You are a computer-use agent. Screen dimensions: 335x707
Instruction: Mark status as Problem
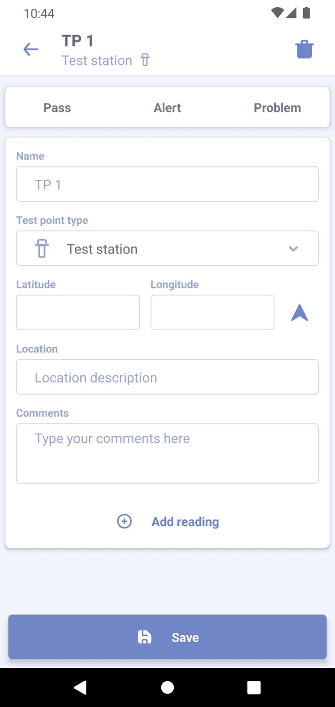pos(277,108)
